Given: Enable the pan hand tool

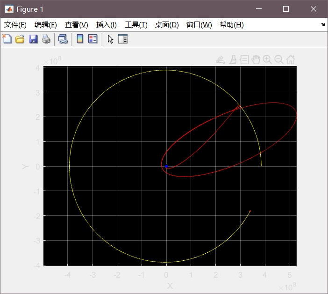Looking at the screenshot, I should [x=256, y=60].
